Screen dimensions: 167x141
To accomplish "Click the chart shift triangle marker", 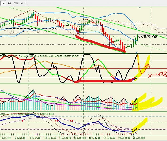I will tap(140, 8).
